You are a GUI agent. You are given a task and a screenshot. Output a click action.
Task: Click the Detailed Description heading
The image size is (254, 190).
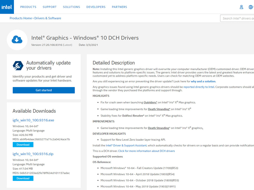[x=114, y=63]
